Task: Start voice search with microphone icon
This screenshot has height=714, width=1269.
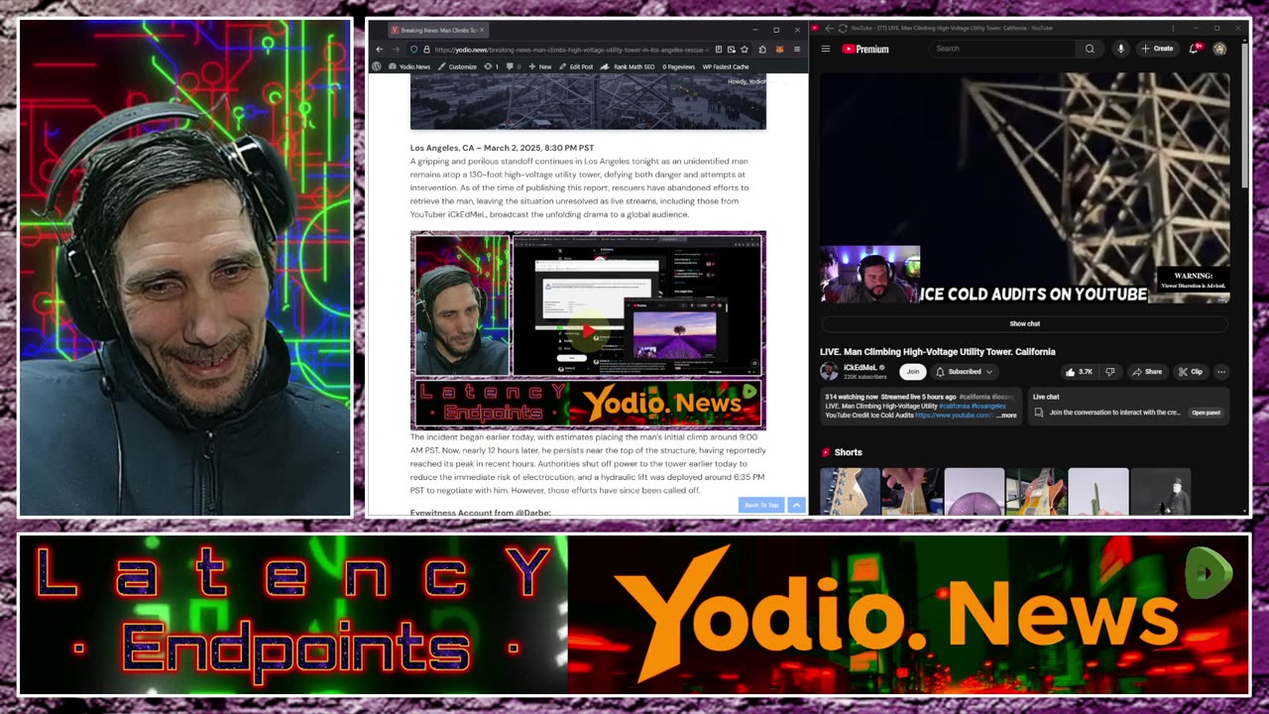Action: 1121,49
